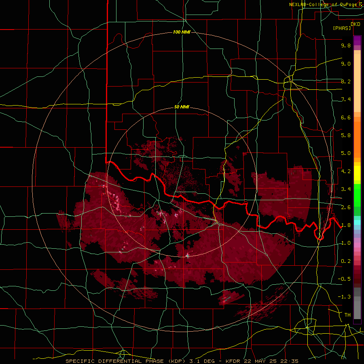Select the 2.6 scale label

coord(346,207)
